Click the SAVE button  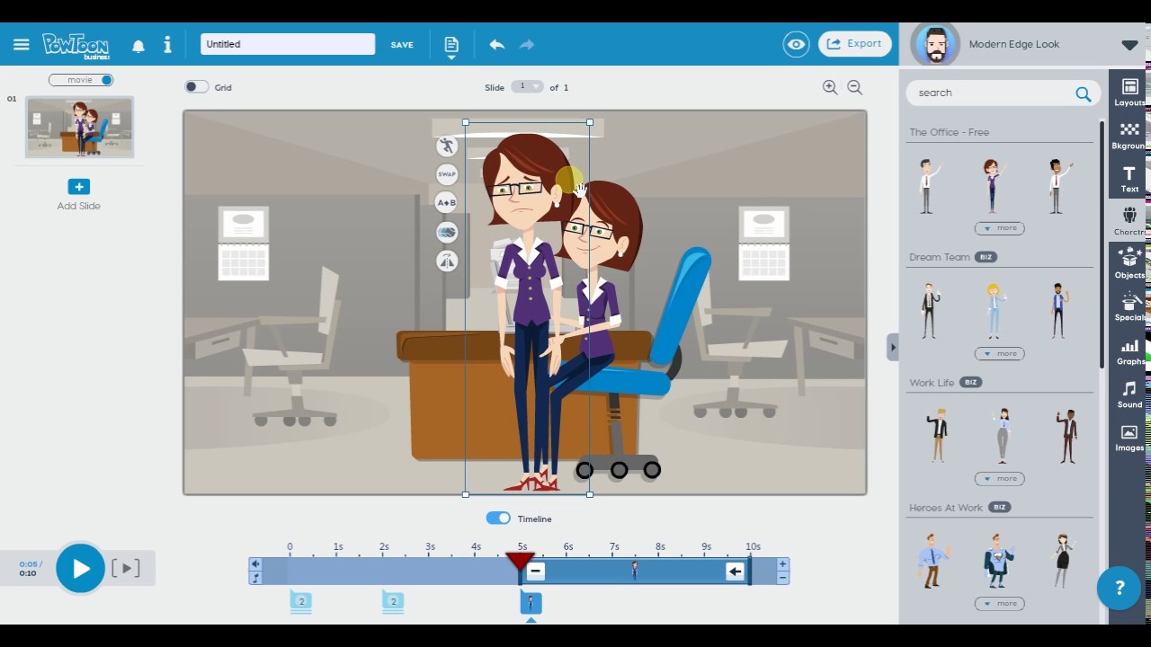click(402, 45)
